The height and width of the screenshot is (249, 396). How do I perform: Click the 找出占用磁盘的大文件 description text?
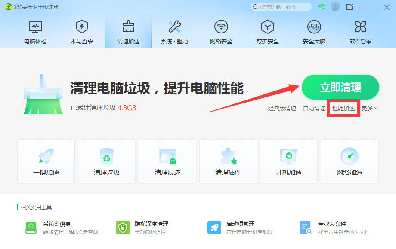point(344,232)
